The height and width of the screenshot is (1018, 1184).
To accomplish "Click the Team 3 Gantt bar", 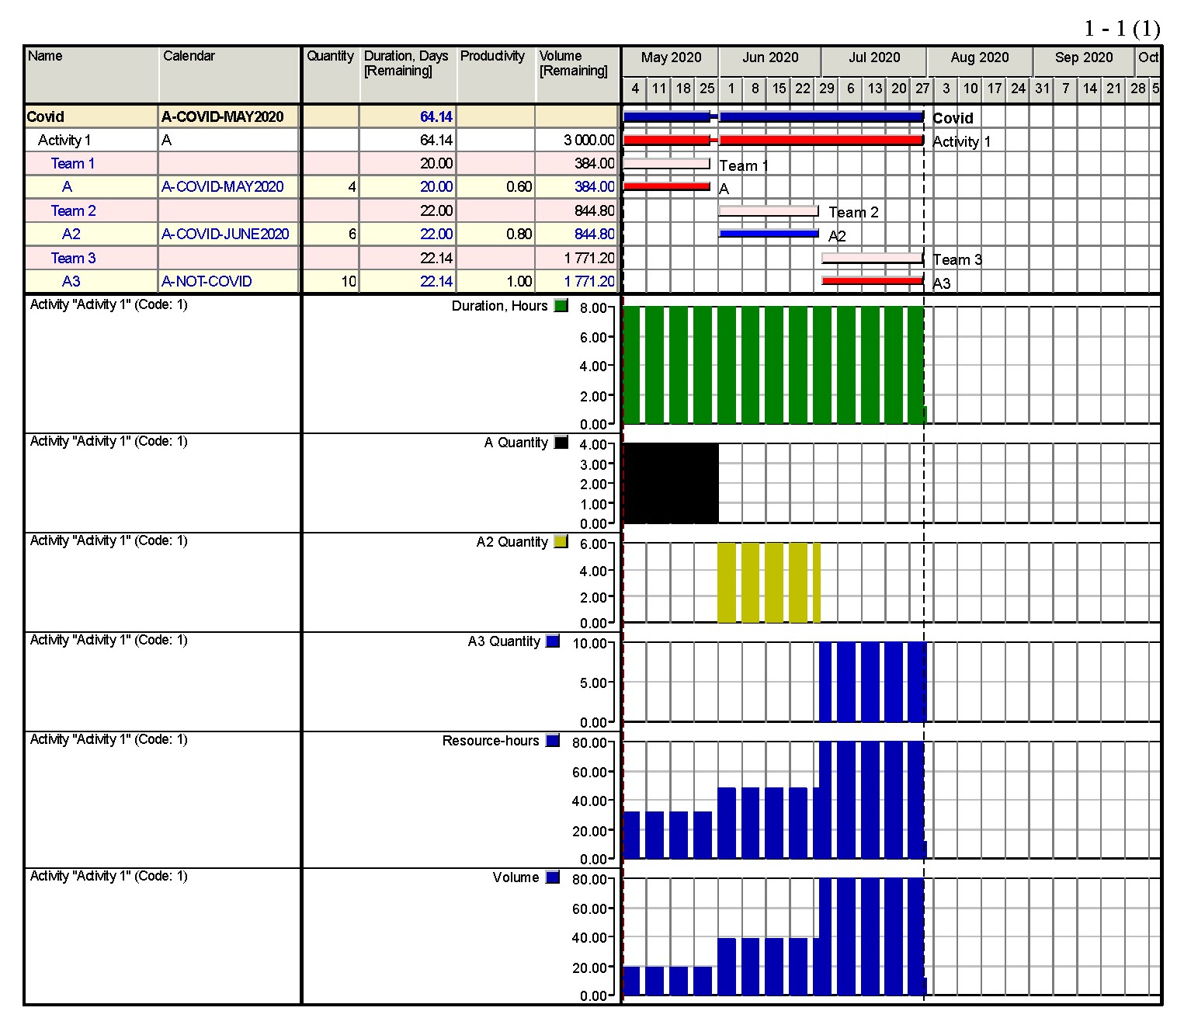I will point(873,259).
